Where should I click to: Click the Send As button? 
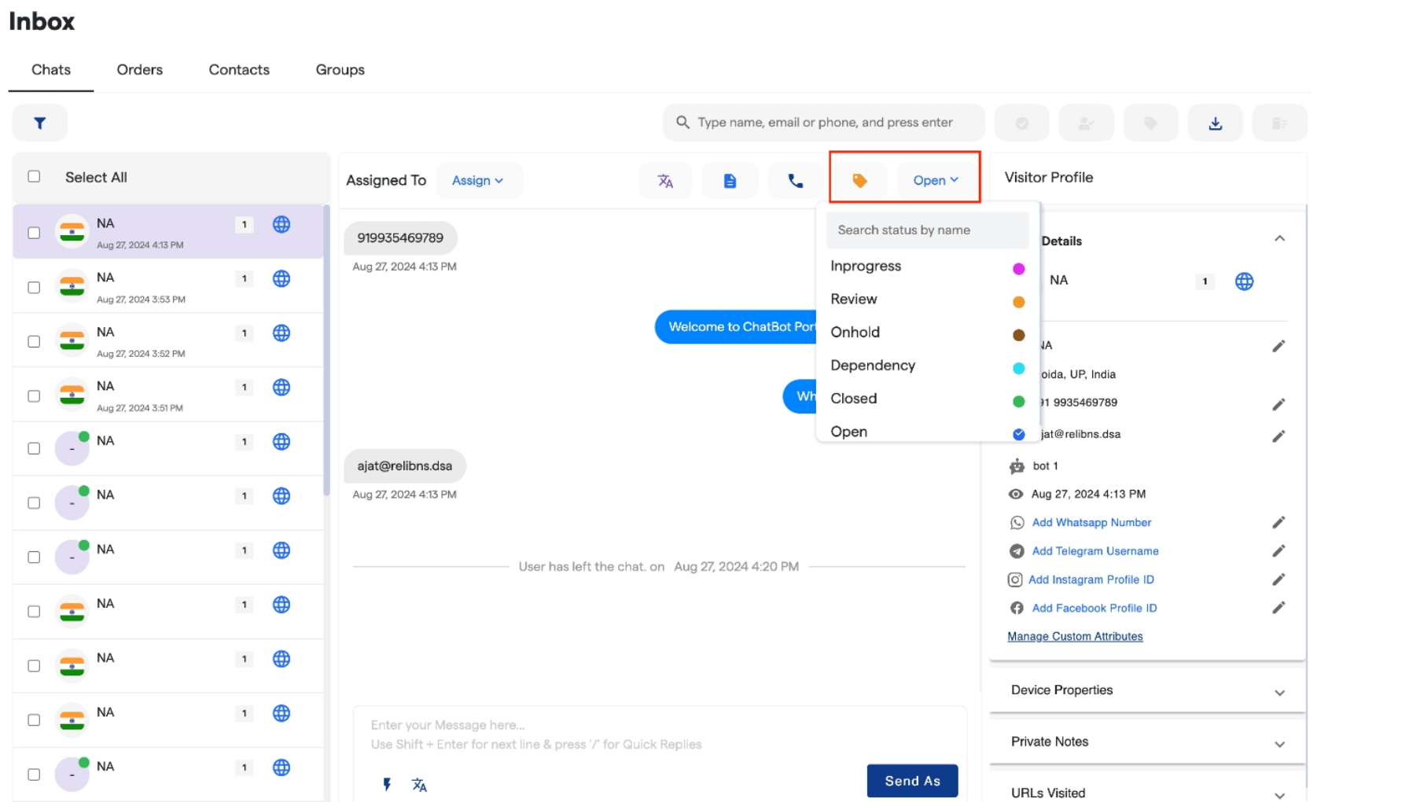pyautogui.click(x=912, y=781)
